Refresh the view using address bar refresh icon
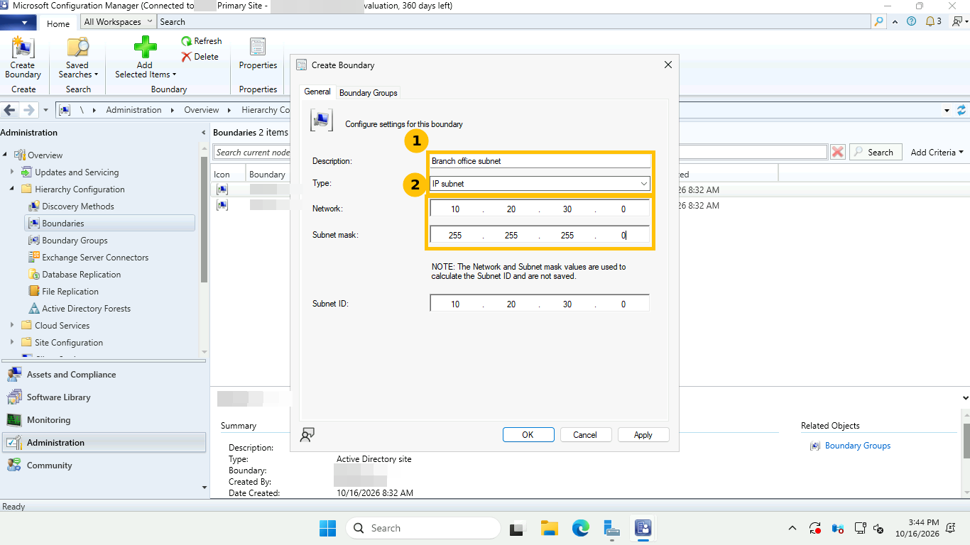Screen dimensions: 970x545 961,110
